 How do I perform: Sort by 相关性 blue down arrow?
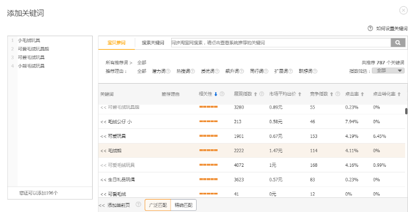216,94
